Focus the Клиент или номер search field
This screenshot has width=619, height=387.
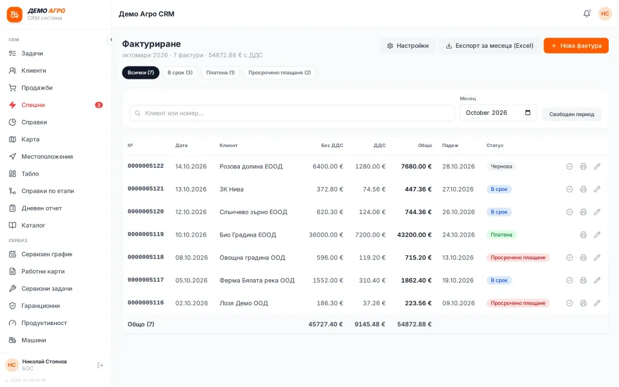(292, 114)
